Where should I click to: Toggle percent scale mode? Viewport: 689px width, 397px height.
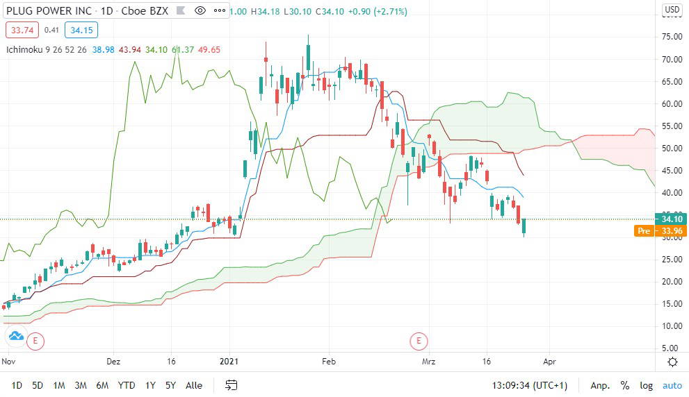[625, 386]
